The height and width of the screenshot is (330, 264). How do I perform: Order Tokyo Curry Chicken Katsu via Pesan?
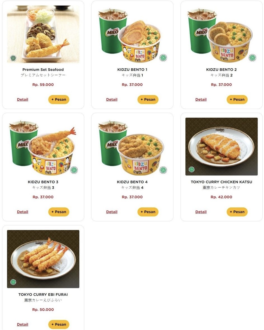coord(237,212)
